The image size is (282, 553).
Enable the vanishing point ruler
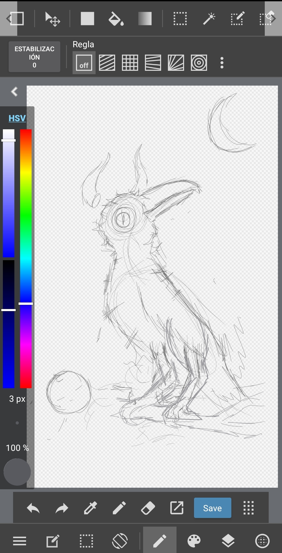pyautogui.click(x=153, y=63)
